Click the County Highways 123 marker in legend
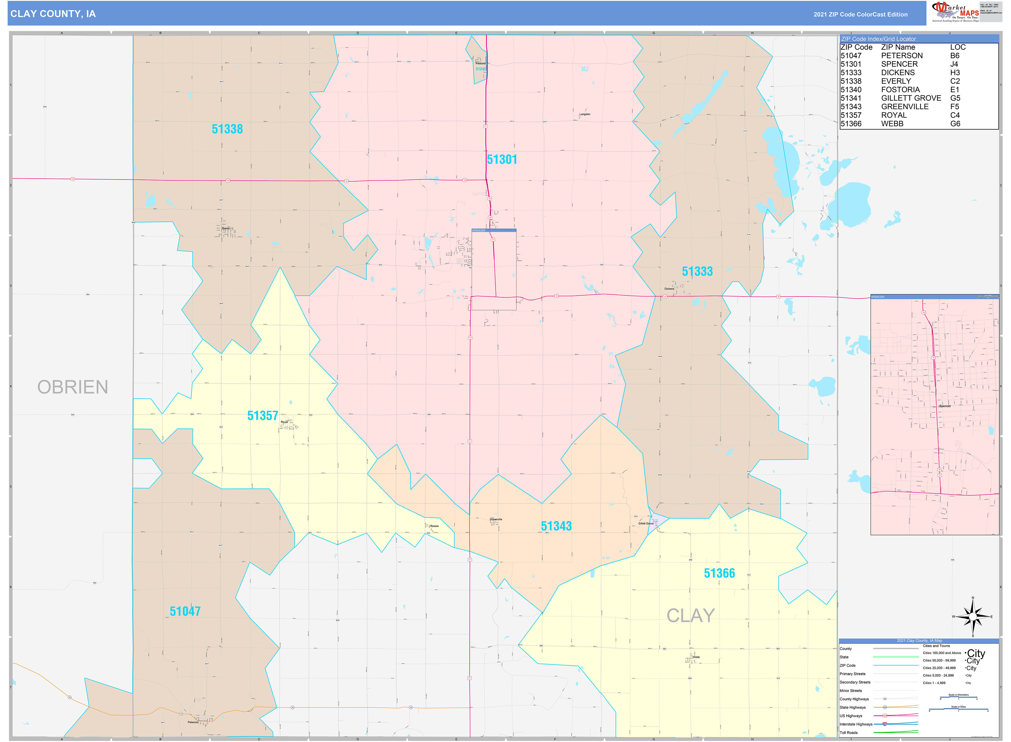Viewport: 1011px width, 742px height. click(885, 699)
